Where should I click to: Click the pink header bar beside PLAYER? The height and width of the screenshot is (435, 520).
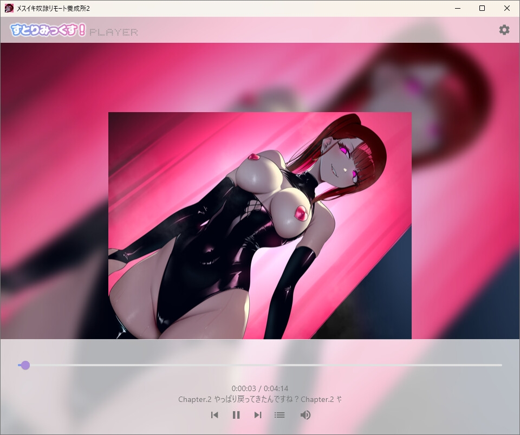(315, 30)
